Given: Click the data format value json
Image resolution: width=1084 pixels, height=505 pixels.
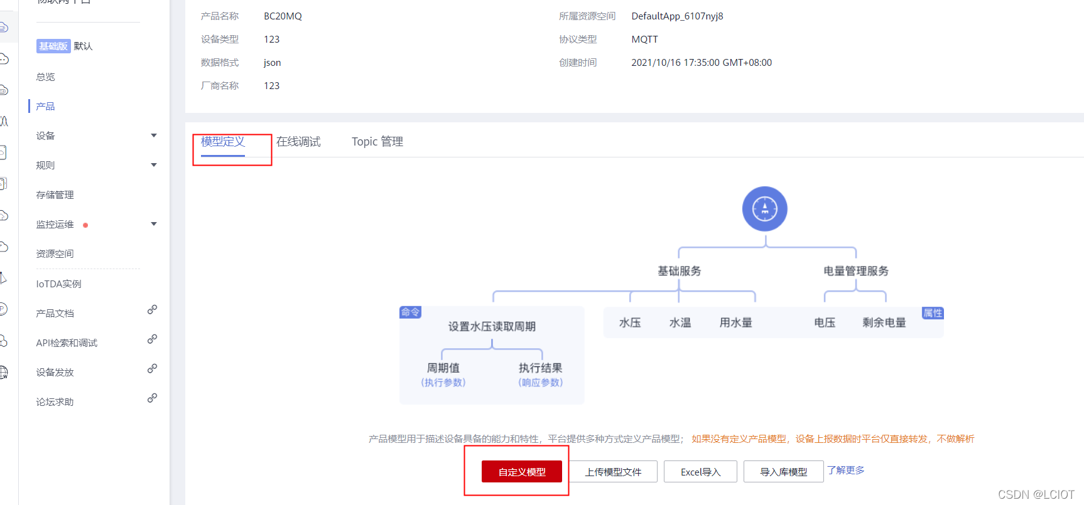Looking at the screenshot, I should point(272,63).
